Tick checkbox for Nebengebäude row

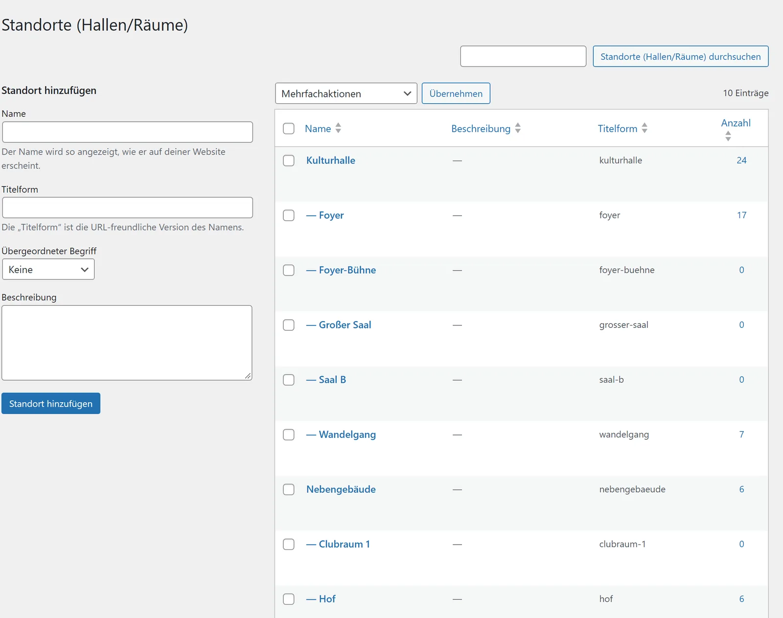click(289, 489)
